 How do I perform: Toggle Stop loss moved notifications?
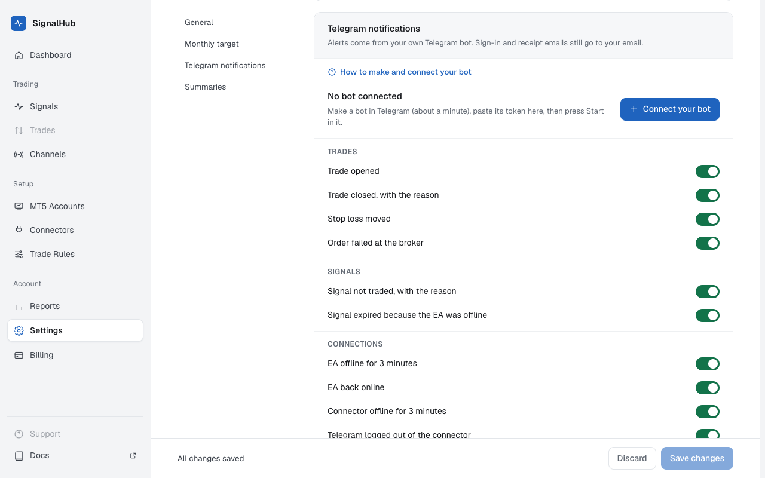coord(708,219)
